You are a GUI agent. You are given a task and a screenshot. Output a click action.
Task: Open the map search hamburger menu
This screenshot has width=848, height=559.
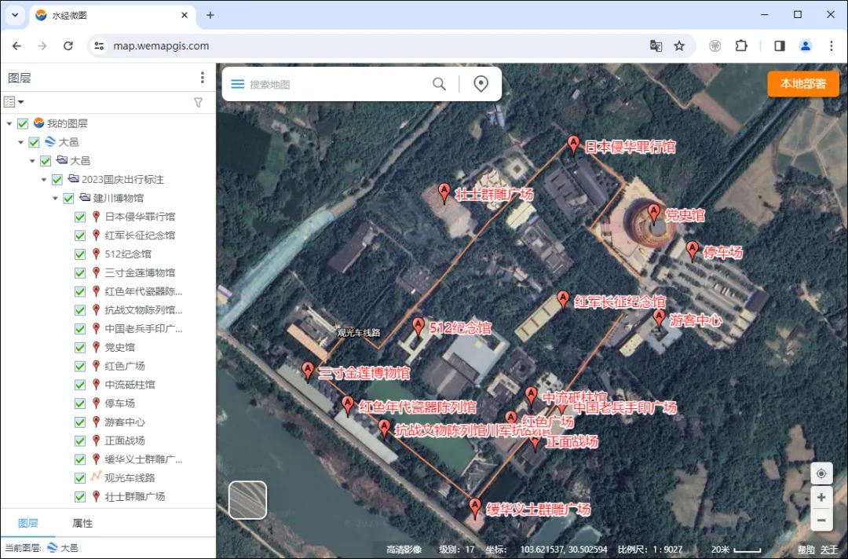pos(237,84)
